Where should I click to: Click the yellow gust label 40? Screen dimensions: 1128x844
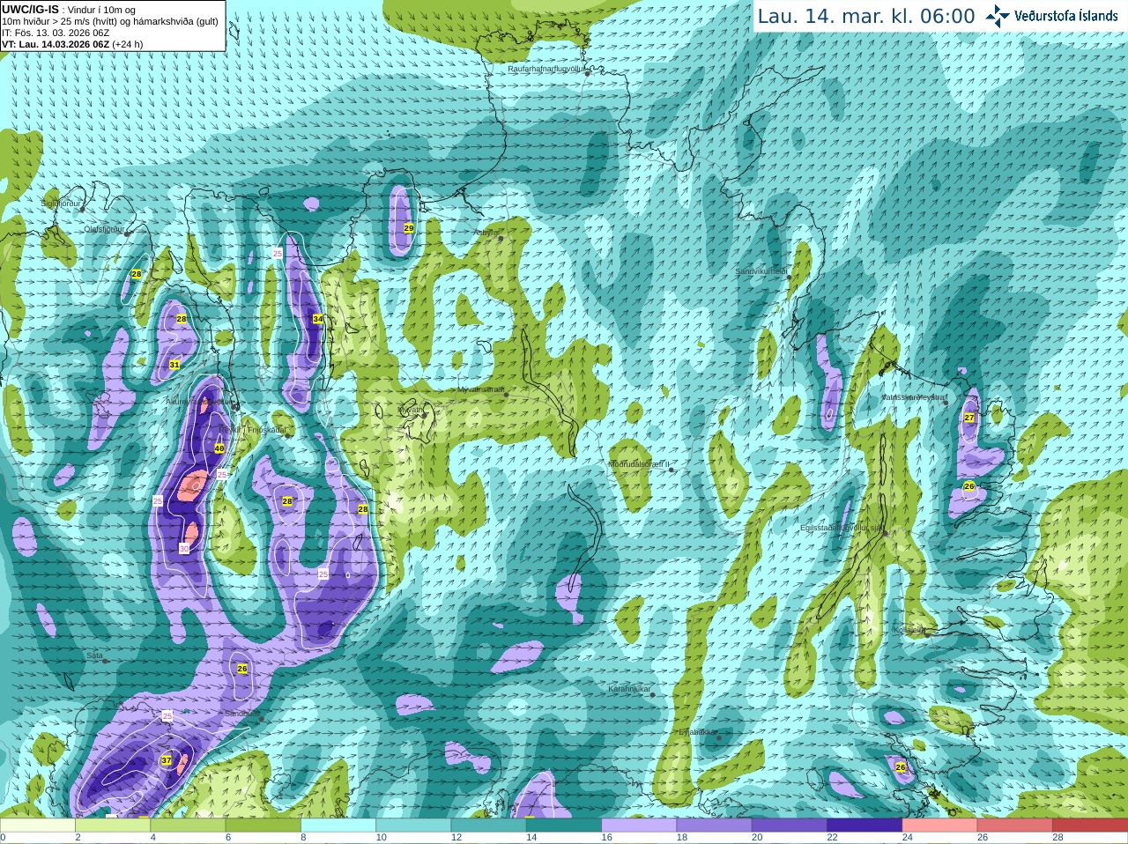click(x=219, y=448)
